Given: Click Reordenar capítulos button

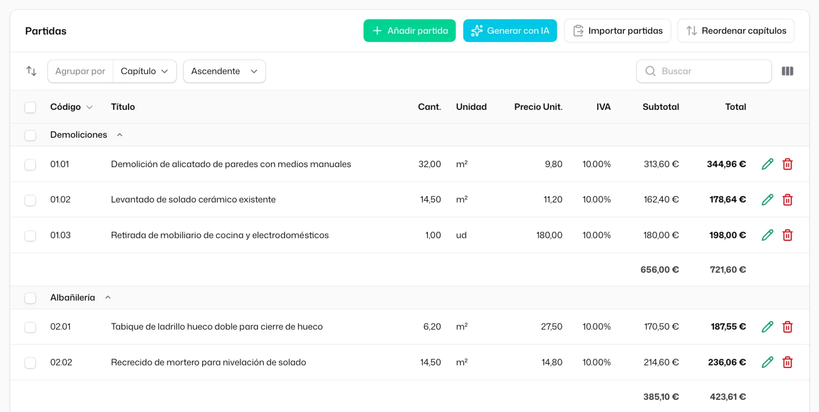Looking at the screenshot, I should pos(736,31).
